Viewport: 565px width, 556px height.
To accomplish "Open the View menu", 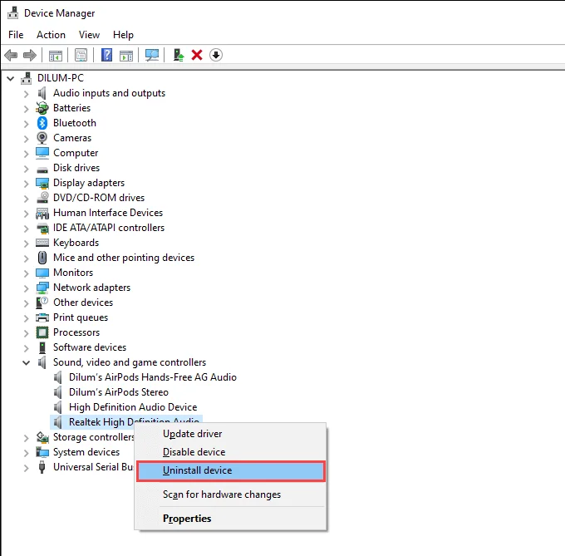I will tap(89, 35).
